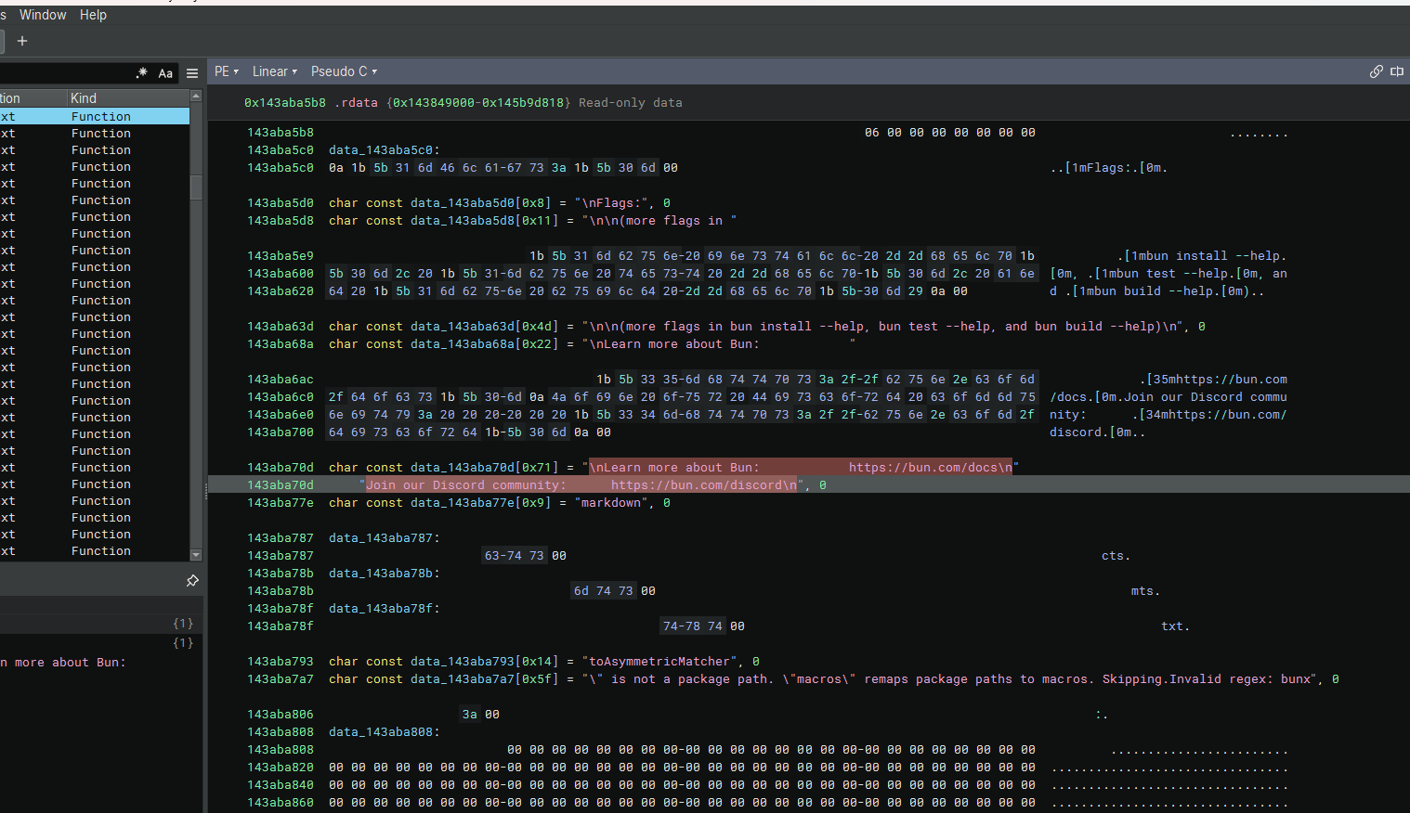The height and width of the screenshot is (813, 1410).
Task: Open the symbol list hamburger menu
Action: tap(192, 73)
